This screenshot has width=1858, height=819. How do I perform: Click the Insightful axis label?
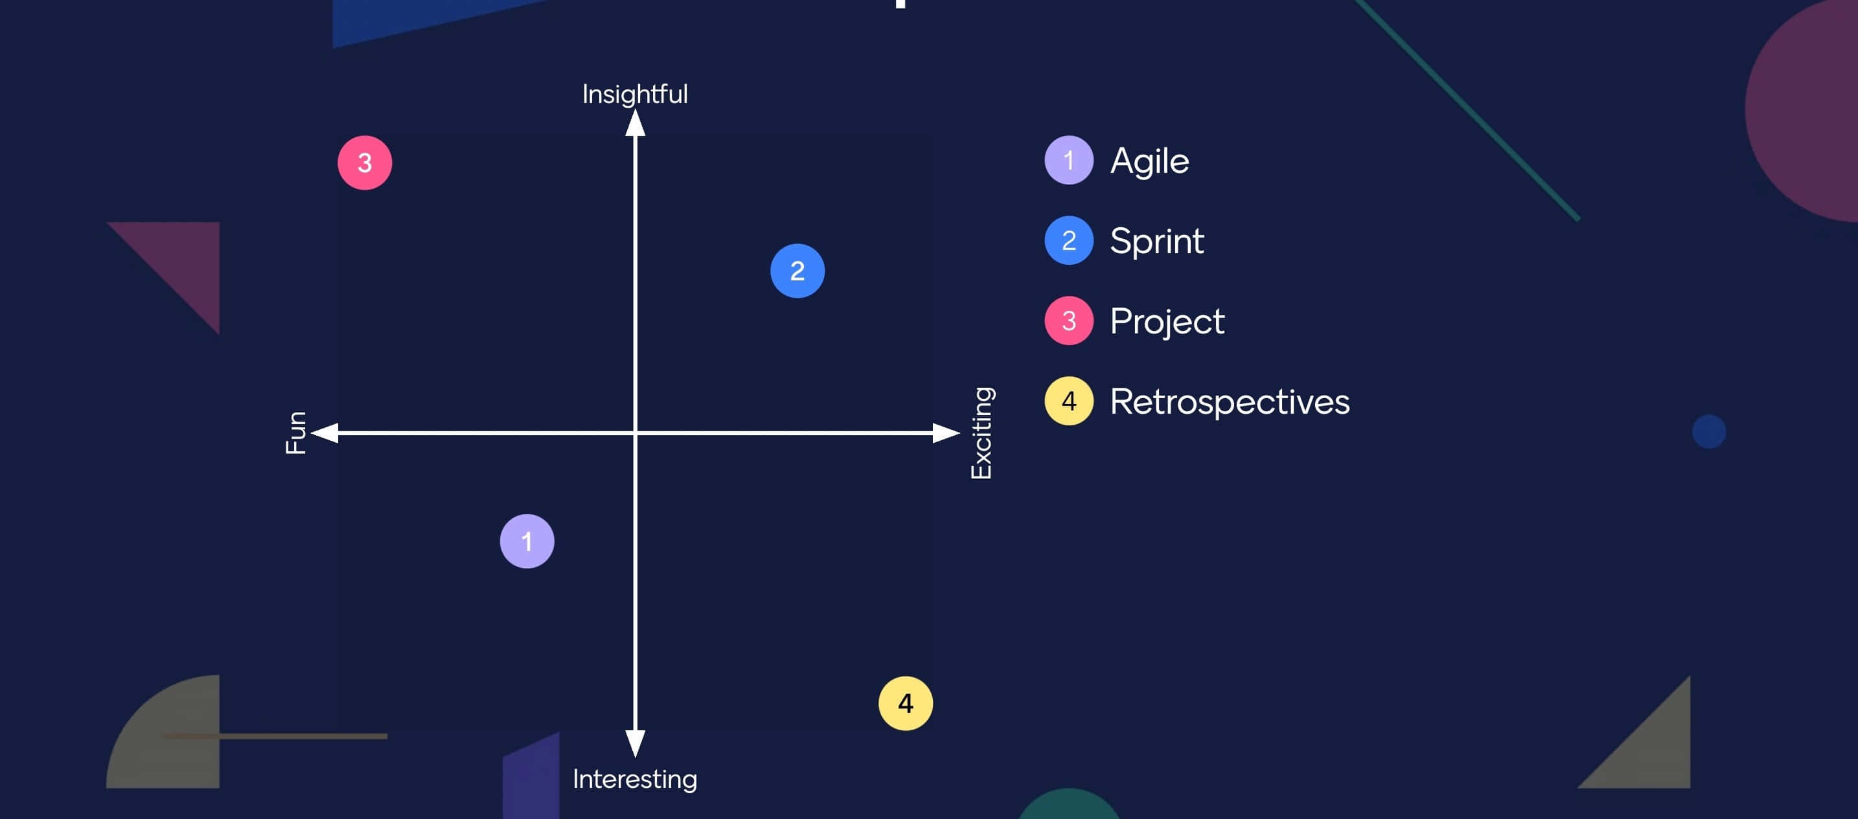tap(635, 95)
